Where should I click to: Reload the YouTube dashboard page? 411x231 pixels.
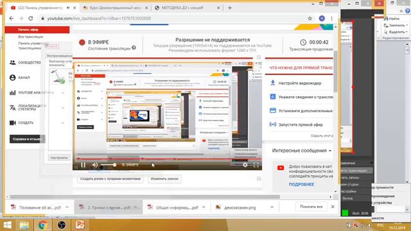click(x=31, y=19)
